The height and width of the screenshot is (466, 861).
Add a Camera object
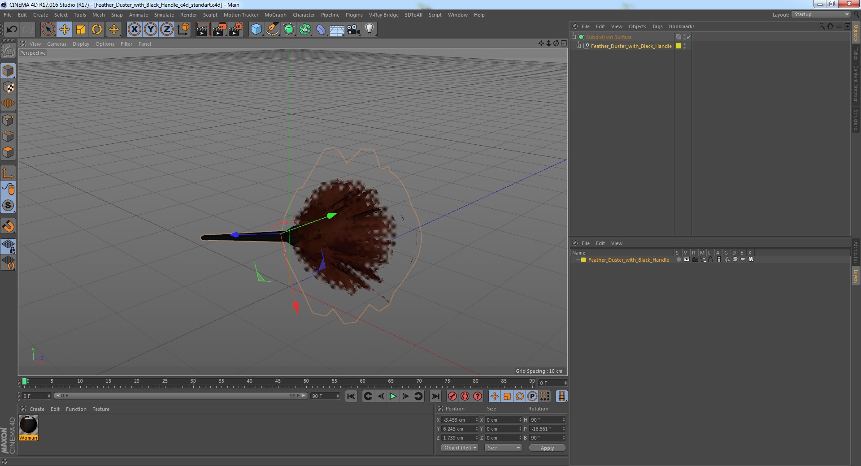(x=353, y=30)
